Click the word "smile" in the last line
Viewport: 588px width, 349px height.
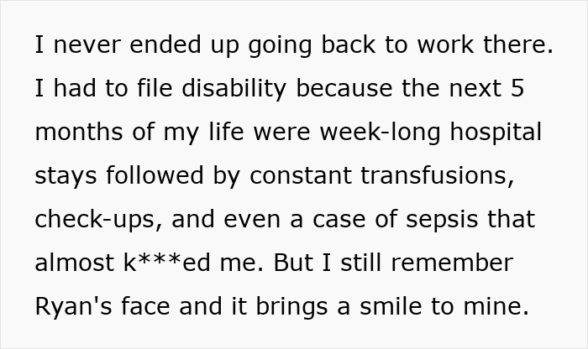(x=391, y=306)
